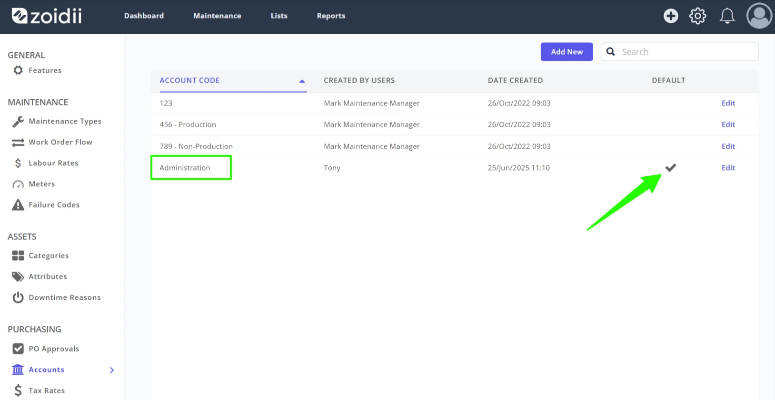Edit the 456 - Production account
Image resolution: width=775 pixels, height=400 pixels.
(x=728, y=124)
